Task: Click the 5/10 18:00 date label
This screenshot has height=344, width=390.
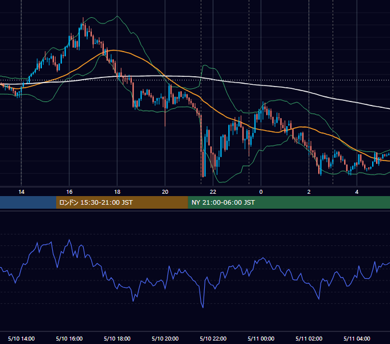Action: 117,338
